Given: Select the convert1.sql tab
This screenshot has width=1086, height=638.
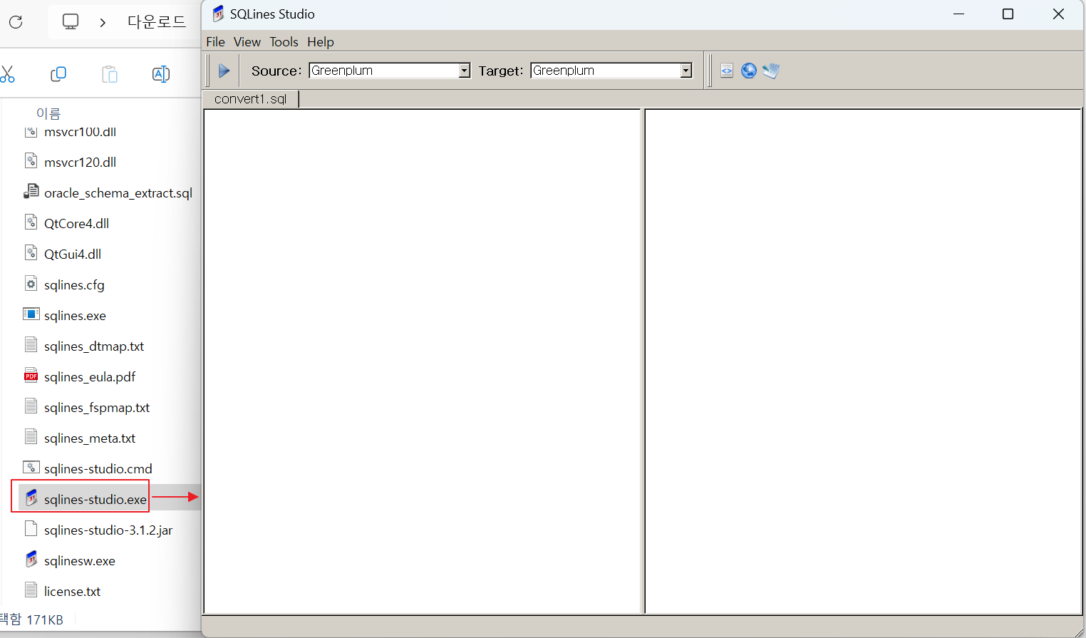Looking at the screenshot, I should click(x=251, y=99).
